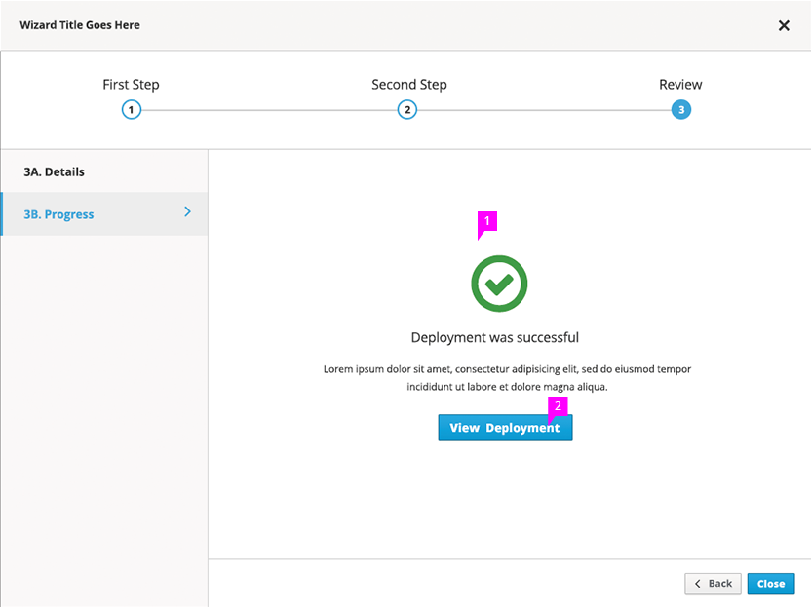Select the step 3 Review circle

pyautogui.click(x=681, y=110)
